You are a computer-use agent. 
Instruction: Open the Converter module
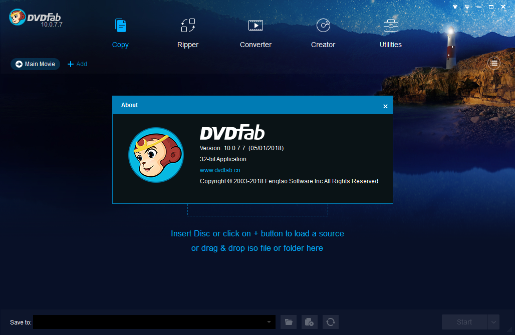(255, 34)
